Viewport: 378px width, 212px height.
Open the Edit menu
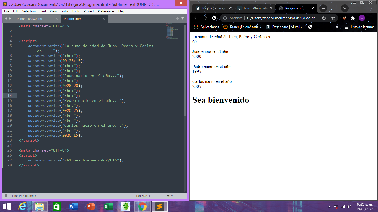(x=16, y=11)
